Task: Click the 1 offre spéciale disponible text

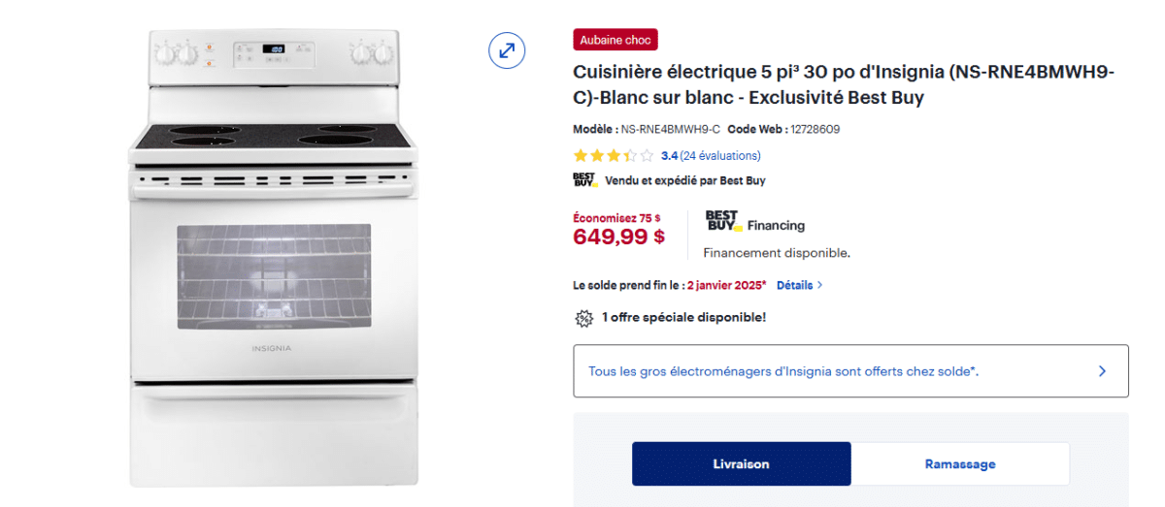Action: [683, 317]
